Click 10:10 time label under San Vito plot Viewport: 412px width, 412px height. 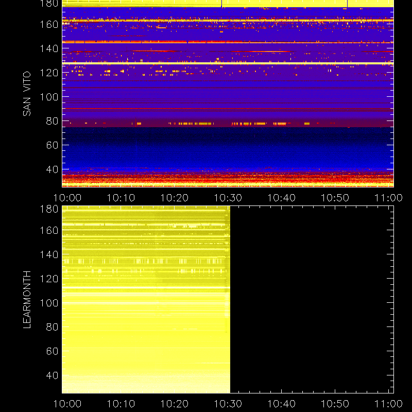click(121, 198)
